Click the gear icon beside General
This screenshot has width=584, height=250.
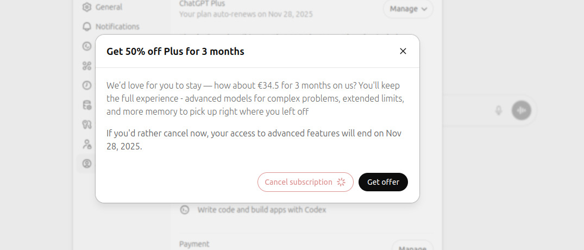click(87, 7)
